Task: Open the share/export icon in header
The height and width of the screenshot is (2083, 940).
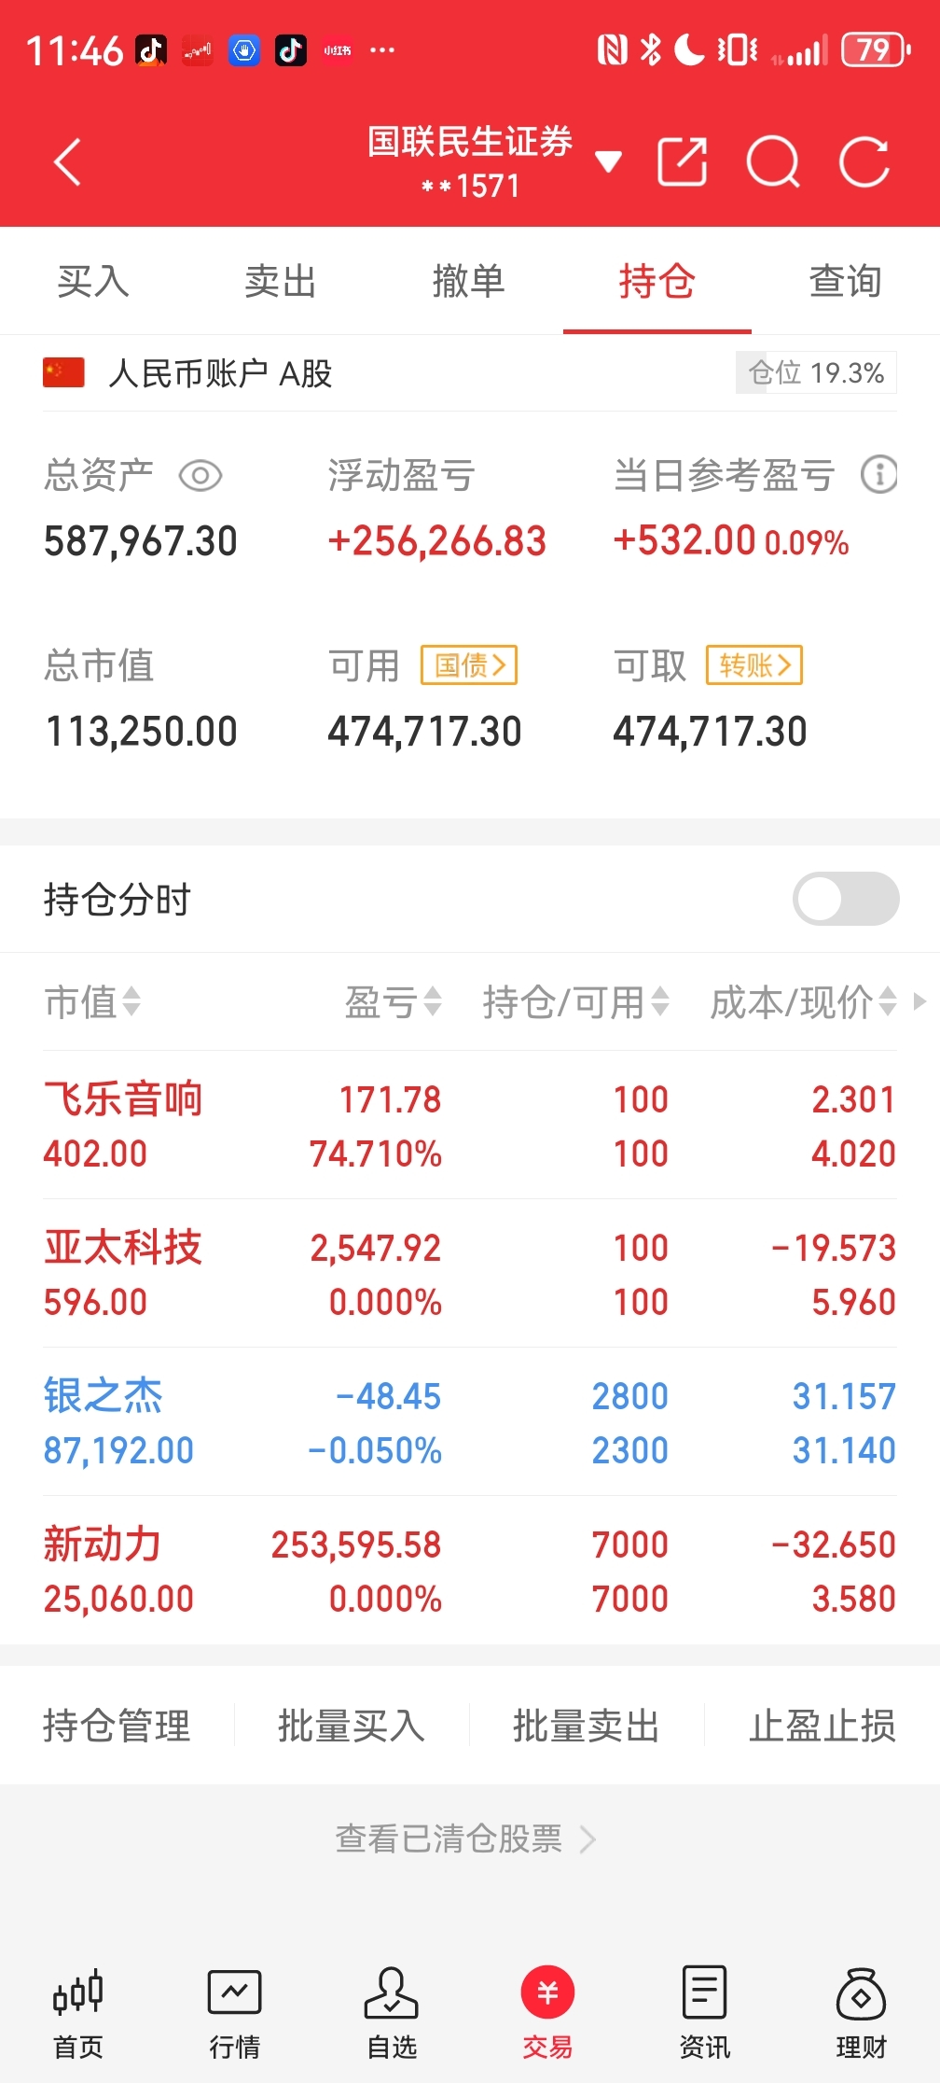Action: tap(682, 162)
